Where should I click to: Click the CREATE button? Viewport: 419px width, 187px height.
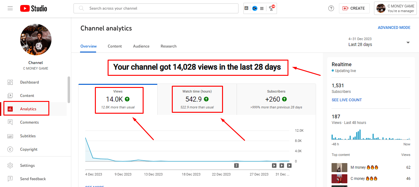coord(354,8)
